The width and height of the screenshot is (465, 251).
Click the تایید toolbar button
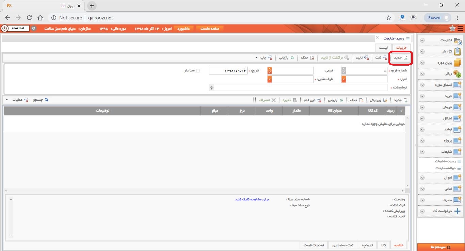click(362, 58)
